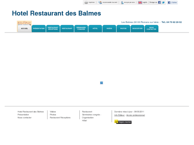Open footer Hôtel link
Image resolution: width=194 pixels, height=145 pixels.
[x=84, y=121]
